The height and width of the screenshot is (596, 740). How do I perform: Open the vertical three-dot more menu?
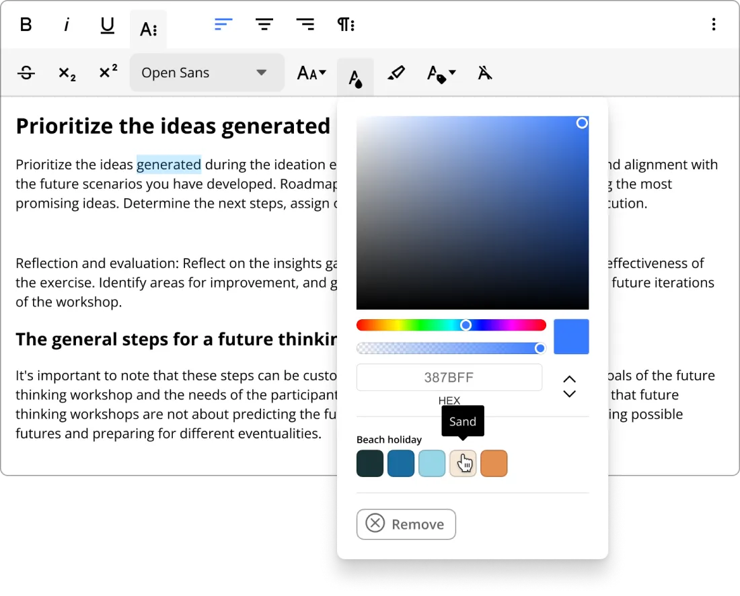714,24
